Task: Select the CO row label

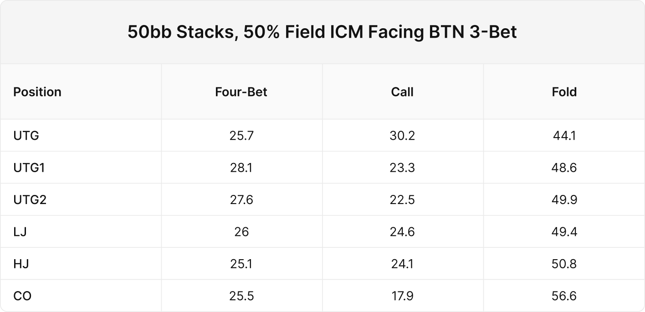Action: coord(22,296)
